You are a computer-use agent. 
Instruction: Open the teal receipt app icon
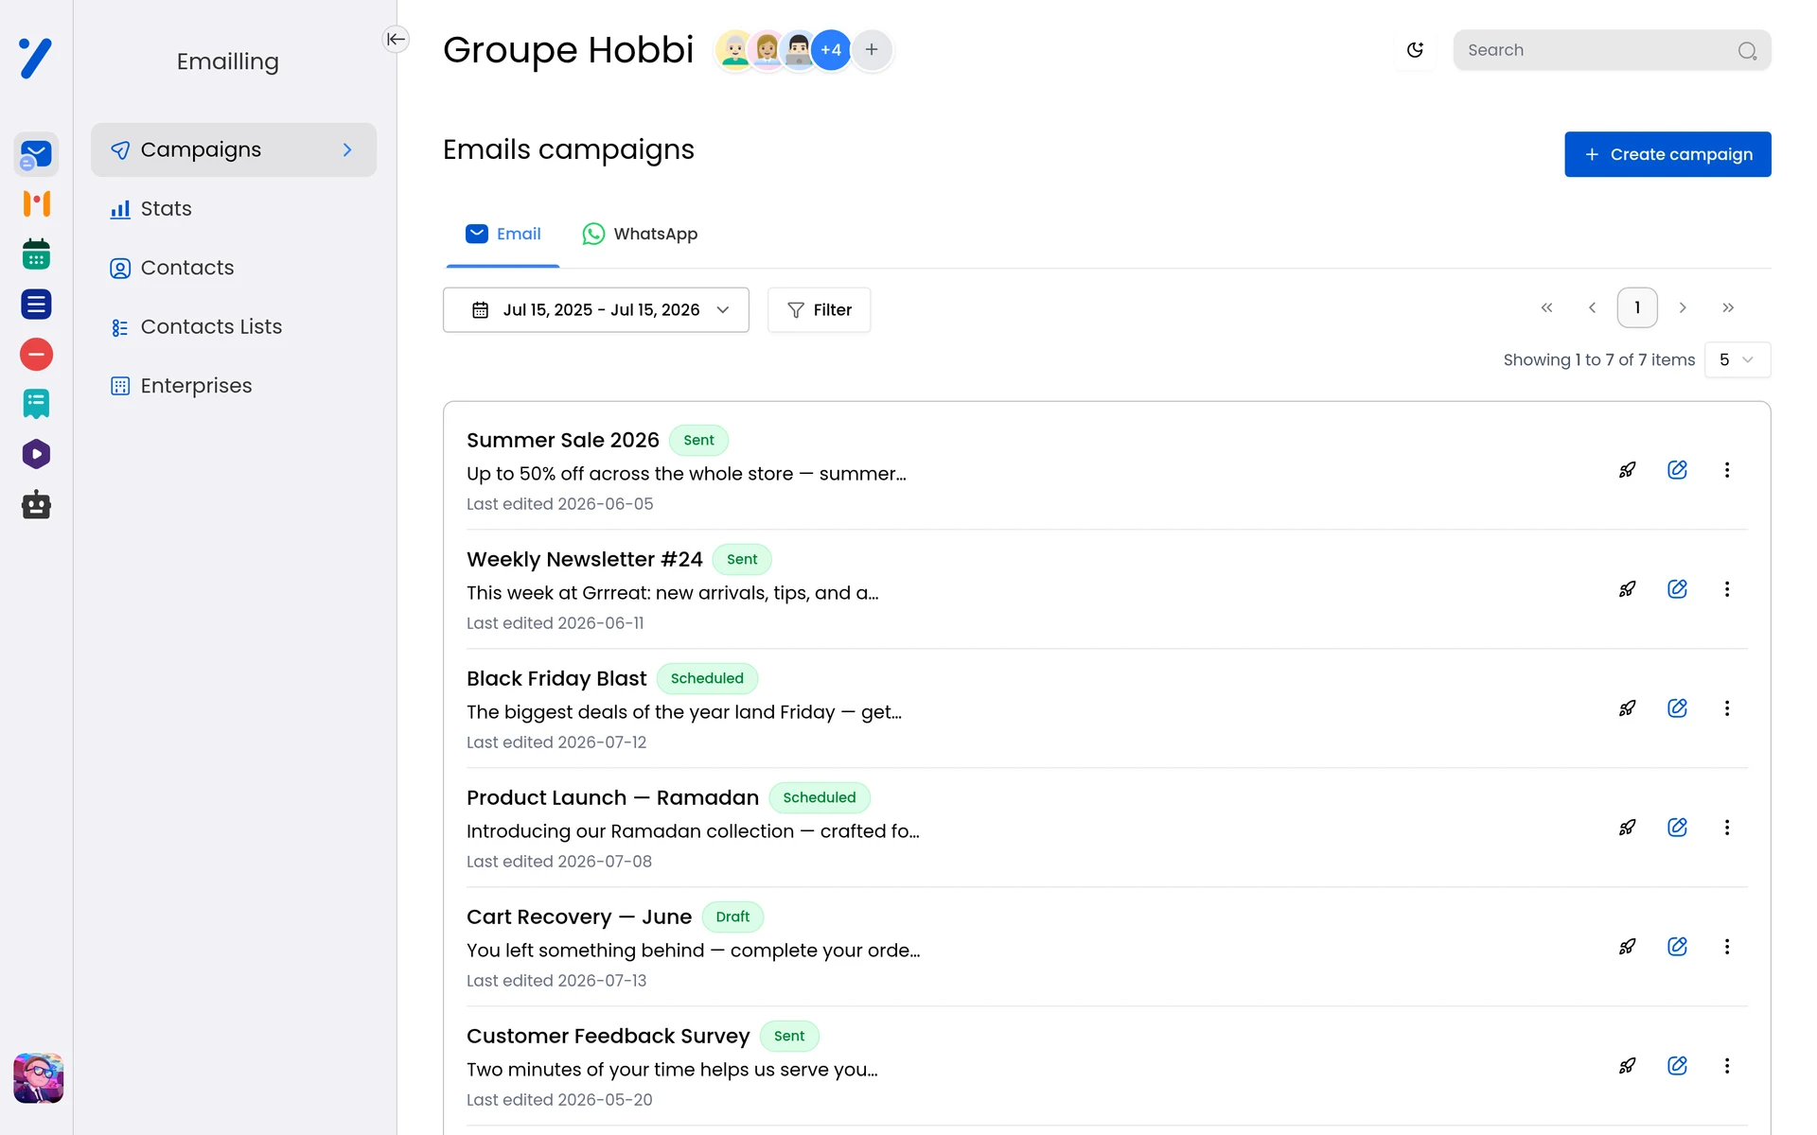[36, 404]
